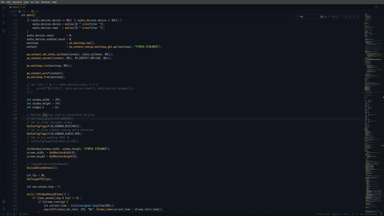Viewport: 384px width, 216px height.
Task: Click the pa_context_unref(context); line
Action: [45, 73]
